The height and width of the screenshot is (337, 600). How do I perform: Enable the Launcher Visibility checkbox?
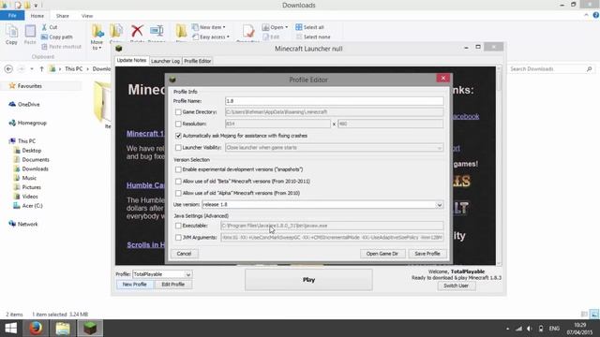[178, 148]
